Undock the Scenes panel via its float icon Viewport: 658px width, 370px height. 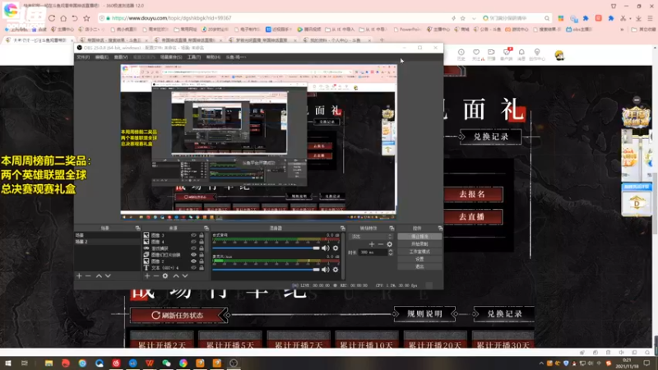137,229
